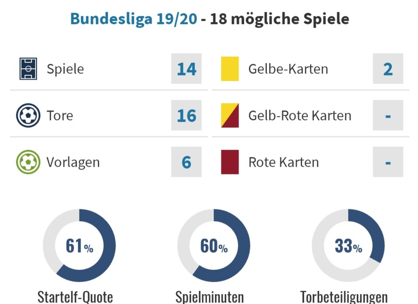Image resolution: width=418 pixels, height=304 pixels.
Task: Click the Tore value 16
Action: point(186,116)
